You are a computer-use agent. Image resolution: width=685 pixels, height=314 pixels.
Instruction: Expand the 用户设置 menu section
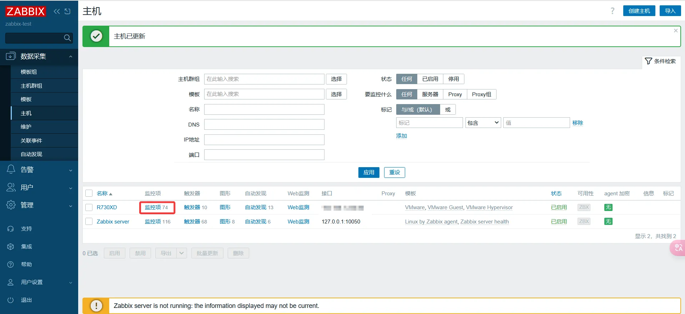pyautogui.click(x=39, y=282)
